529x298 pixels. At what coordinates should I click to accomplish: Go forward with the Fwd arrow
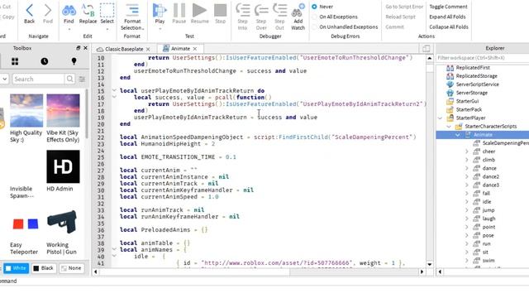[48, 14]
